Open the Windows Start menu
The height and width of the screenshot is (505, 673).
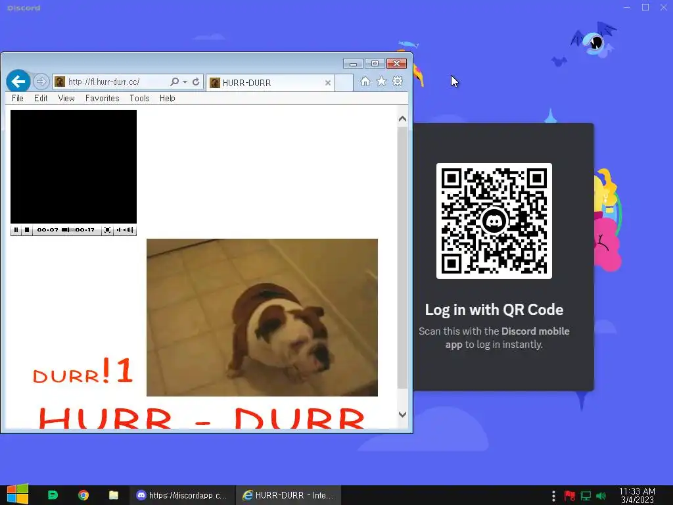click(18, 494)
